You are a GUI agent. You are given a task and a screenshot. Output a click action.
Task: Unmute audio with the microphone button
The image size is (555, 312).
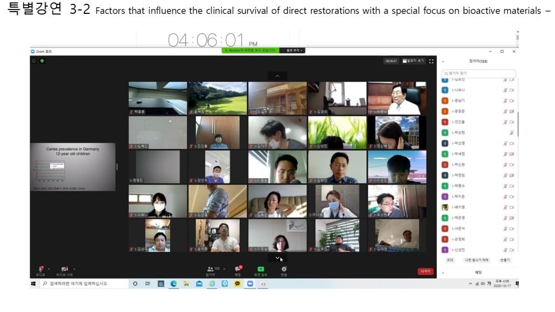pyautogui.click(x=41, y=269)
